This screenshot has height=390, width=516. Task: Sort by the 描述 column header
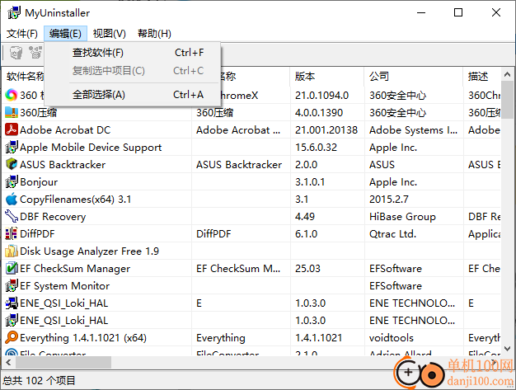481,77
